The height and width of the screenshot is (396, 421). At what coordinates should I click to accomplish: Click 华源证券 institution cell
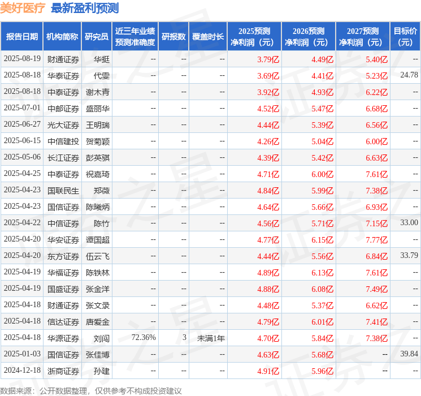point(63,338)
